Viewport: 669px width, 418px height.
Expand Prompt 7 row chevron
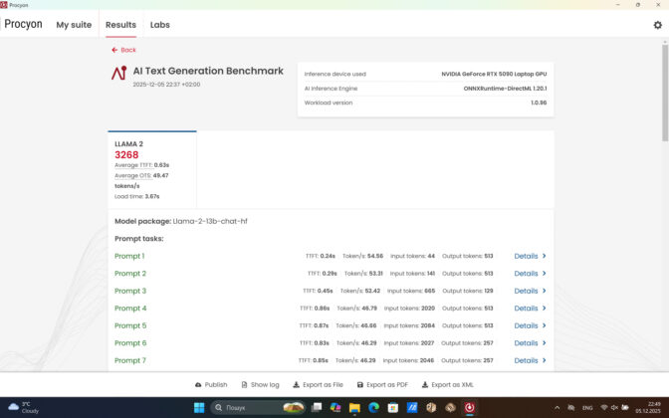coord(544,360)
